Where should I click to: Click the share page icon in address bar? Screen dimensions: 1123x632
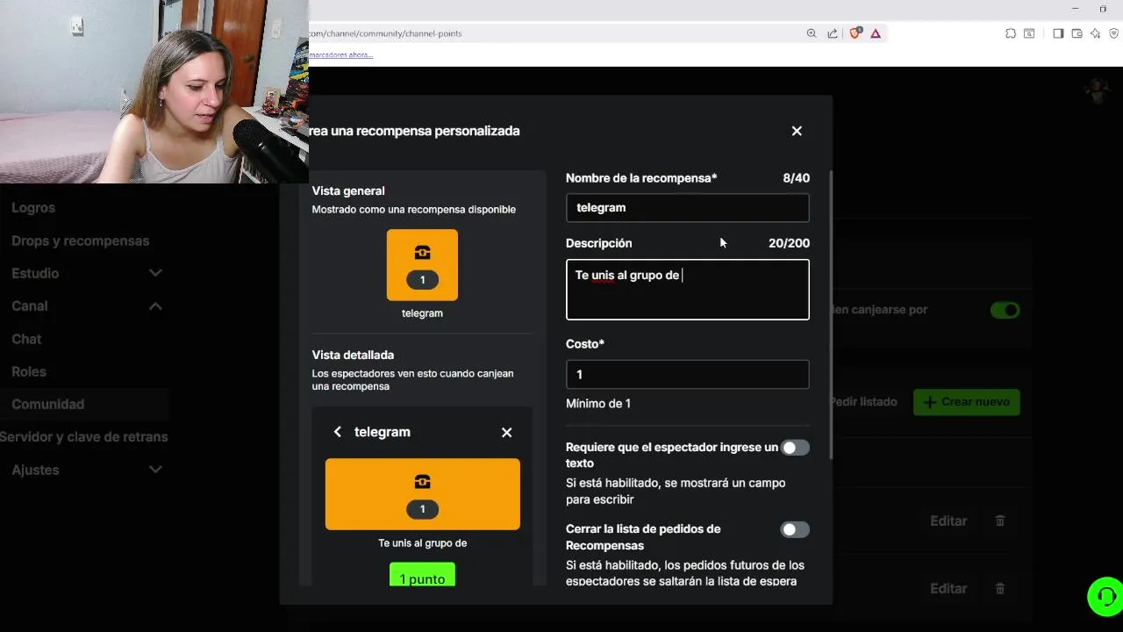pyautogui.click(x=833, y=33)
